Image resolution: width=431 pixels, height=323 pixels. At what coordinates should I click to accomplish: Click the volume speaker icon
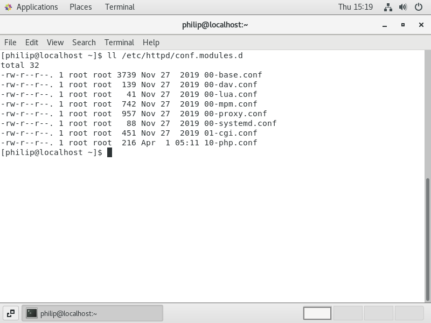tap(403, 7)
